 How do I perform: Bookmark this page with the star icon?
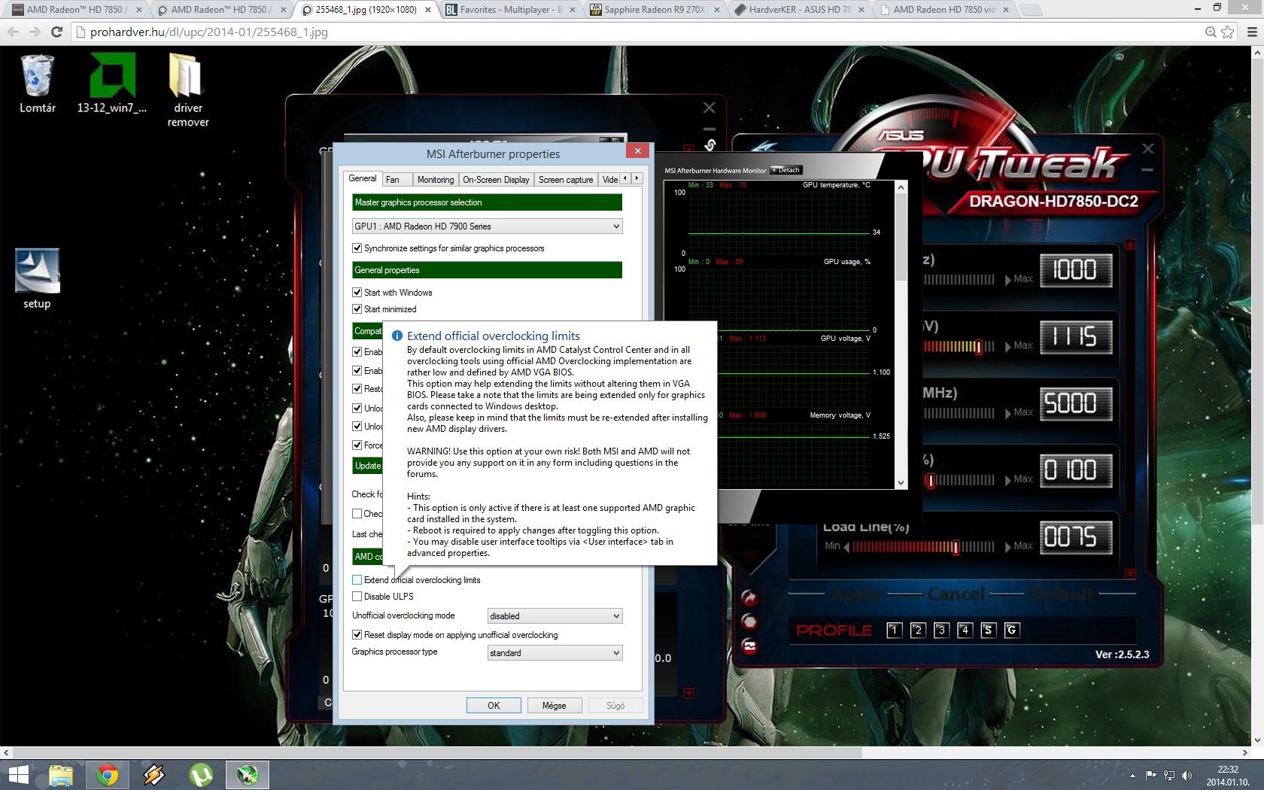tap(1228, 32)
